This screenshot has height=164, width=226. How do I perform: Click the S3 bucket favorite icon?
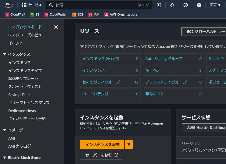coord(32,15)
